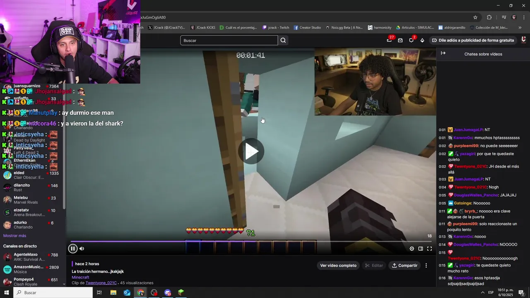Open the Discord taskbar icon
Screen dimensions: 530x298
[167, 293]
